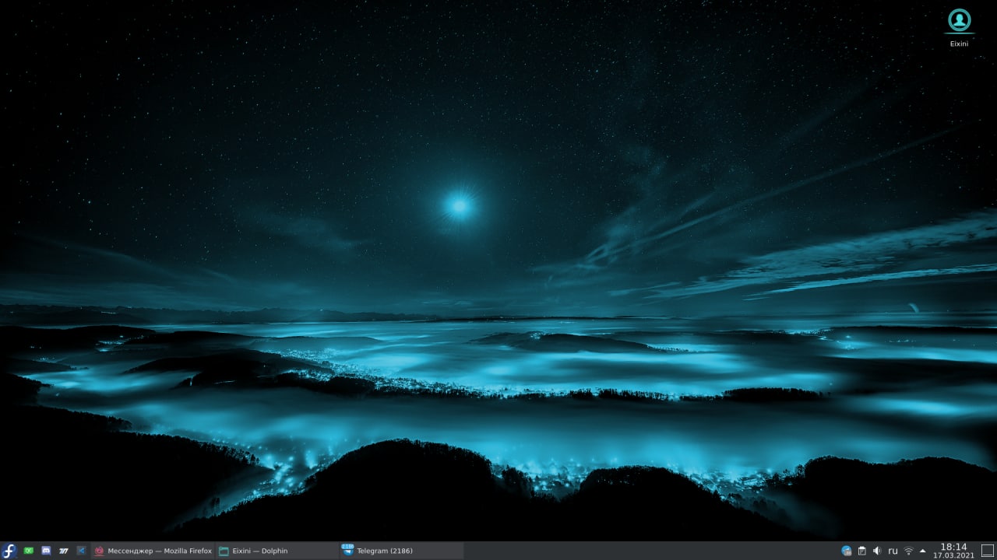Launch the green app pinned after Fedora
Image resolution: width=997 pixels, height=560 pixels.
(x=29, y=551)
